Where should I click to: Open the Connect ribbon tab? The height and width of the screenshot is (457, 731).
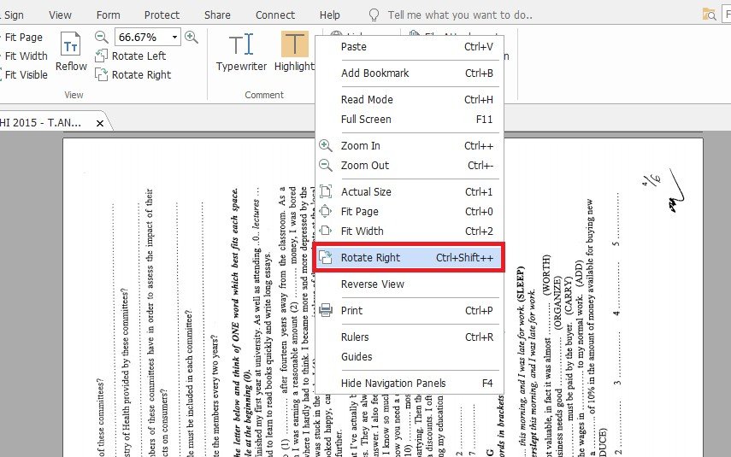point(275,15)
